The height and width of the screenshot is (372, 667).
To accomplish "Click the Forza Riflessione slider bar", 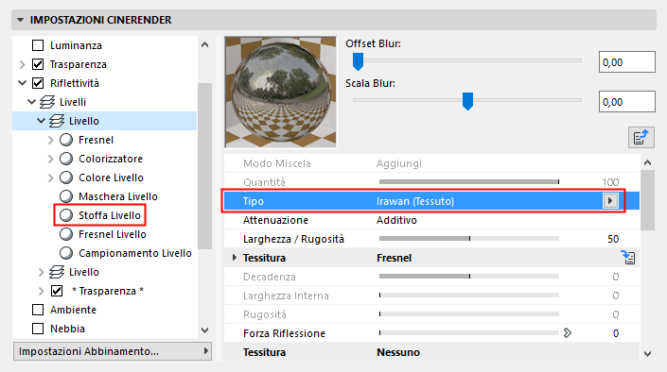I will (x=468, y=333).
